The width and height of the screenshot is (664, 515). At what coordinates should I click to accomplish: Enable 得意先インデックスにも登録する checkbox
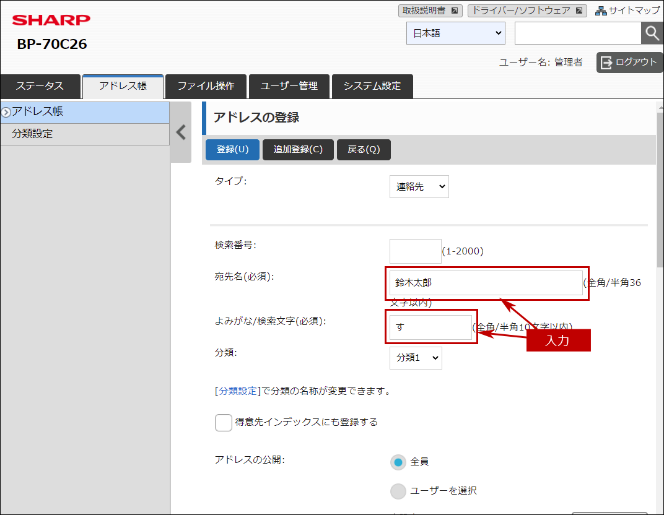pos(223,422)
